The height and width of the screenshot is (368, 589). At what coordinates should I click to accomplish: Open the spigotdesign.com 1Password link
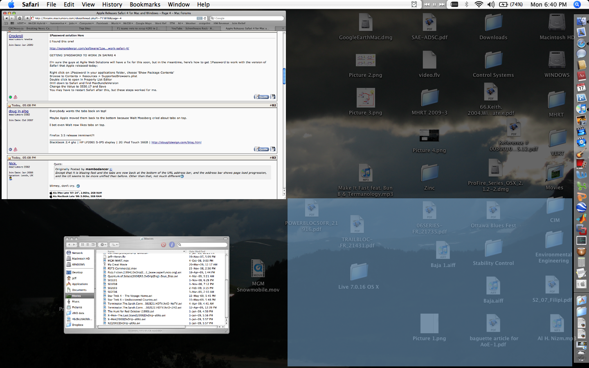[89, 48]
